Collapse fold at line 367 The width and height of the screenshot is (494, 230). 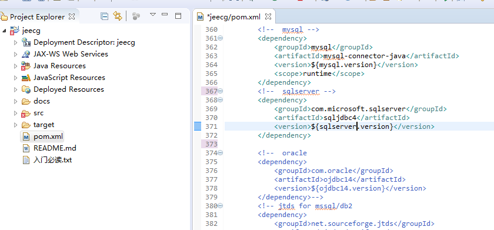click(x=220, y=91)
